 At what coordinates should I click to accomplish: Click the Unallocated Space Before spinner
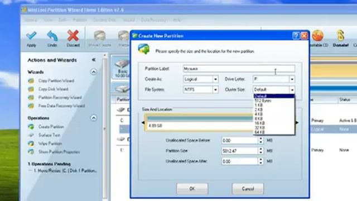click(x=261, y=141)
